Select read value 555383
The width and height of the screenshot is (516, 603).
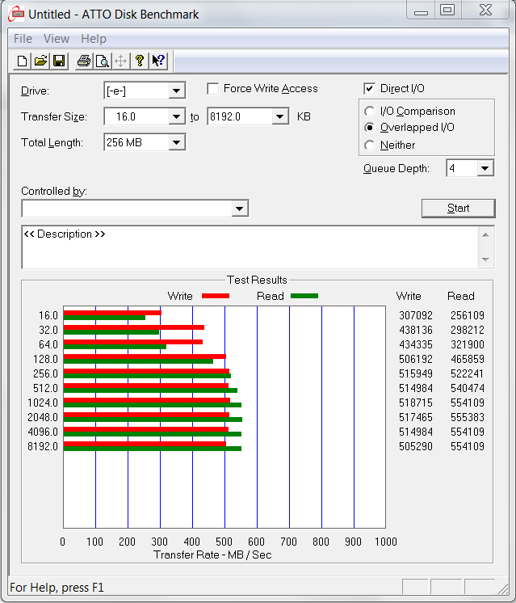(x=468, y=418)
